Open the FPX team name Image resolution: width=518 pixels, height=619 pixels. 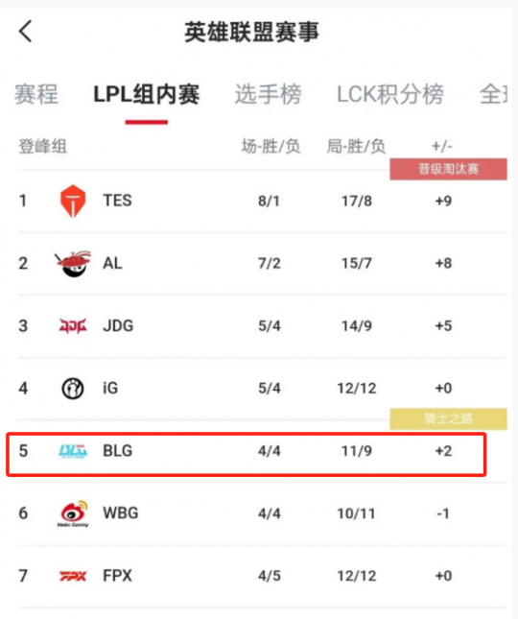click(x=117, y=576)
